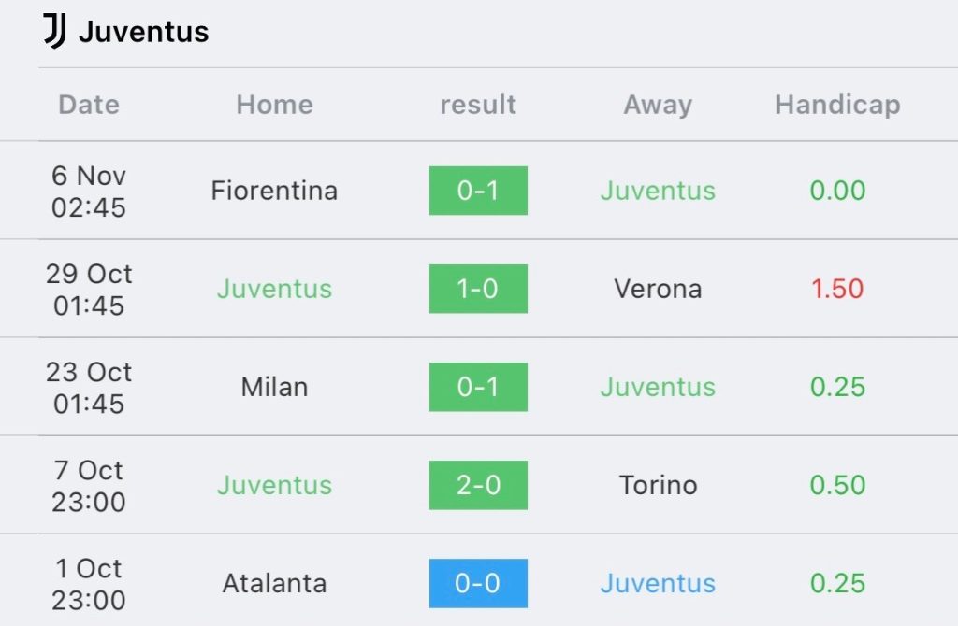The width and height of the screenshot is (958, 626).
Task: Open the Verona team link
Action: click(x=658, y=289)
